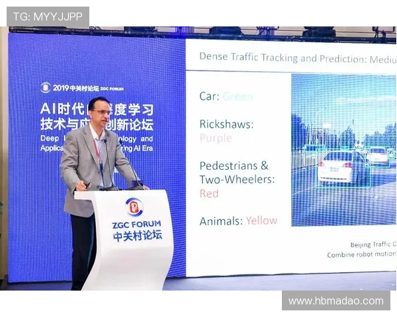397x317 pixels.
Task: Click the faded "Green" text on the slide
Action: click(x=238, y=96)
